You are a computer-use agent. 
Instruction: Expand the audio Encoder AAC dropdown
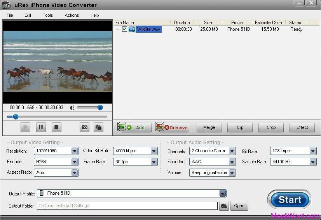point(232,162)
